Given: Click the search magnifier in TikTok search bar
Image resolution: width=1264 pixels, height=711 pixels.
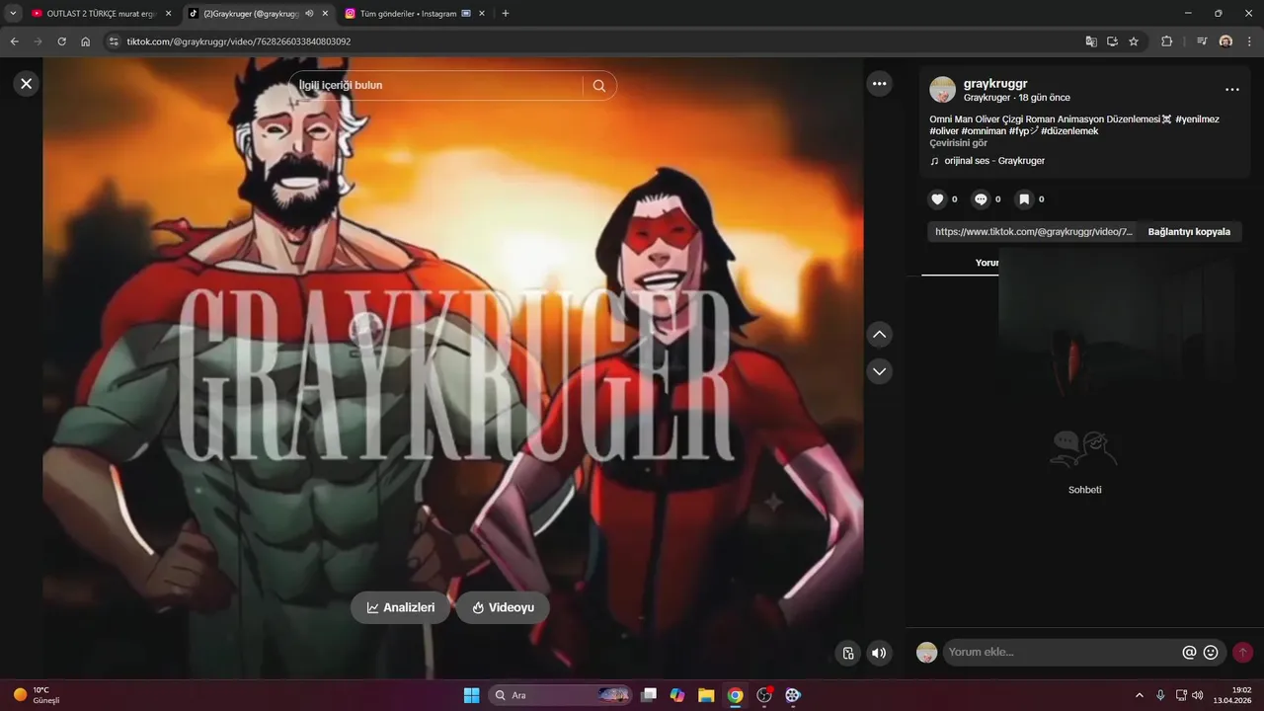Looking at the screenshot, I should 598,86.
